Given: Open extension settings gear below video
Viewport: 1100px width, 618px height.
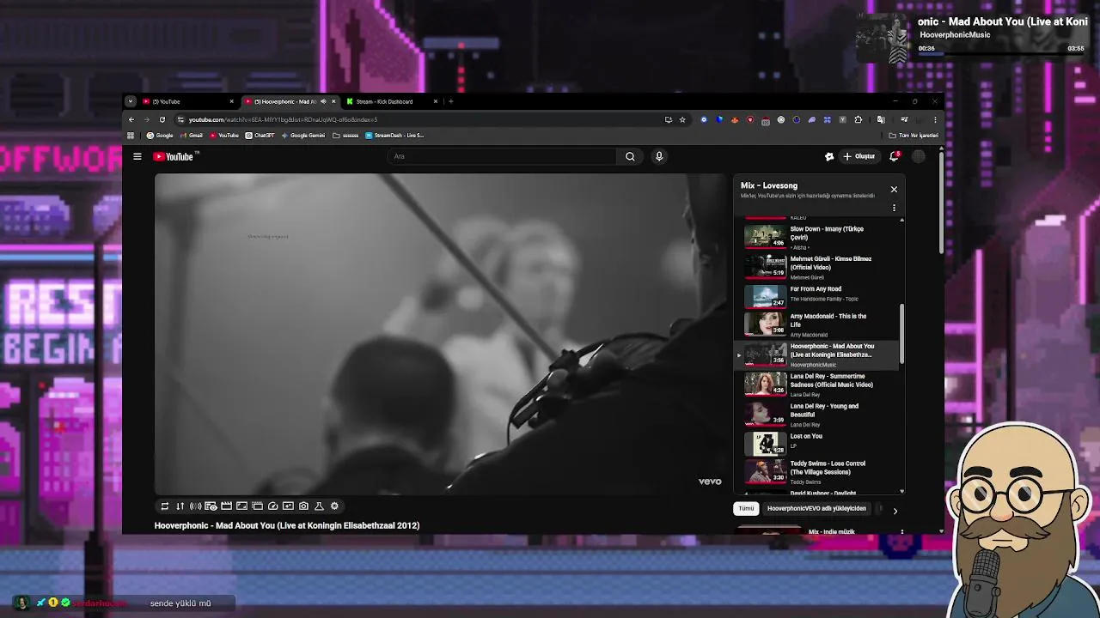Looking at the screenshot, I should (335, 506).
